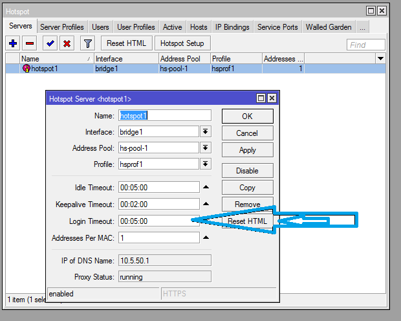Edit the Addresses Per MAC field

(x=159, y=238)
